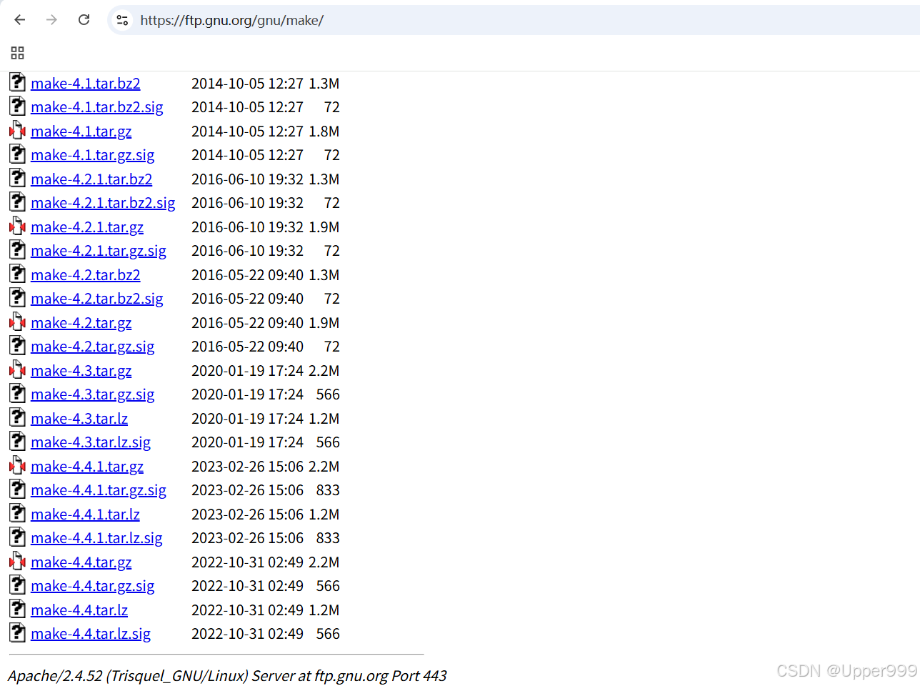Click file icon beside make-4.4.tar.lz

(18, 609)
